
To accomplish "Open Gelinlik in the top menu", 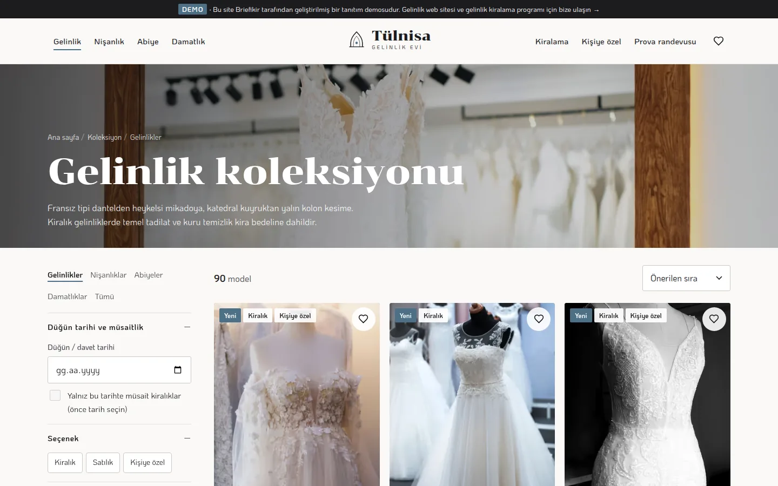I will click(67, 42).
